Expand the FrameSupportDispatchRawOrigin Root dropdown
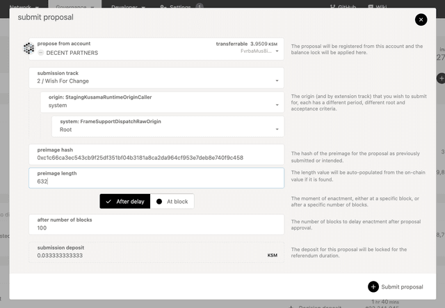Viewport: 445px width, 308px height. coord(277,129)
